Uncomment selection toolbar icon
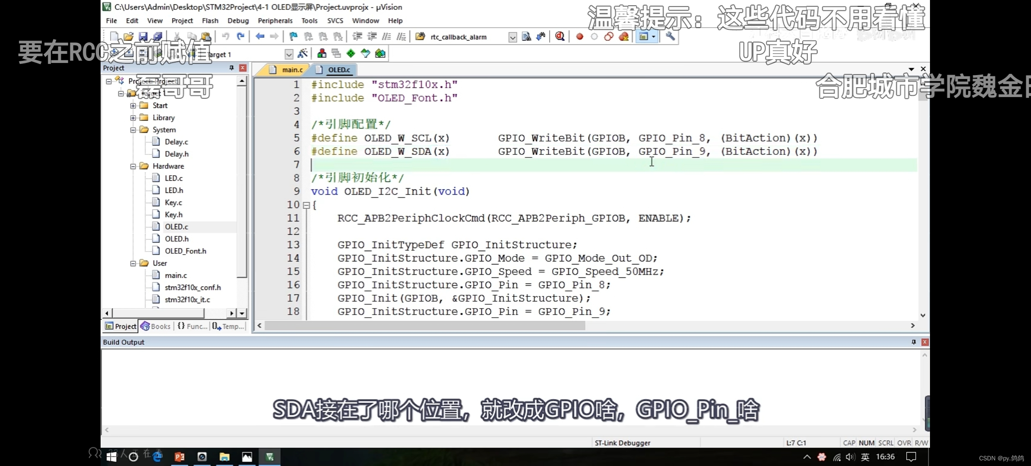The height and width of the screenshot is (466, 1031). pyautogui.click(x=402, y=37)
